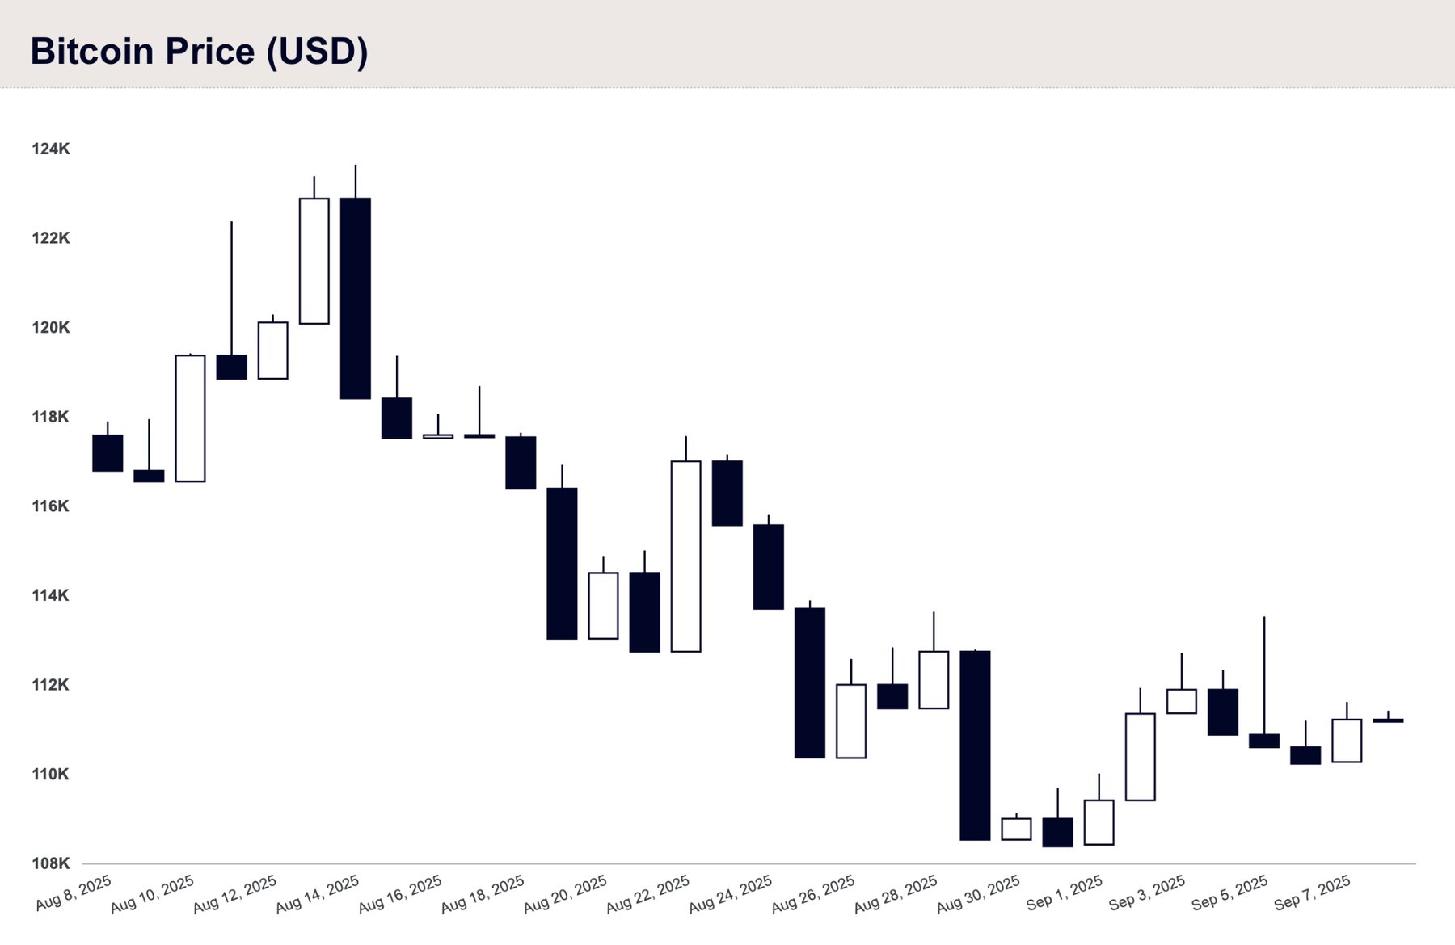
Task: Select the white candlestick at Sep 2 rising to 111K
Action: pos(1140,745)
